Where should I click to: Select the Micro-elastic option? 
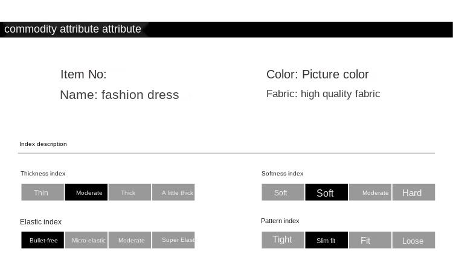[x=86, y=240]
